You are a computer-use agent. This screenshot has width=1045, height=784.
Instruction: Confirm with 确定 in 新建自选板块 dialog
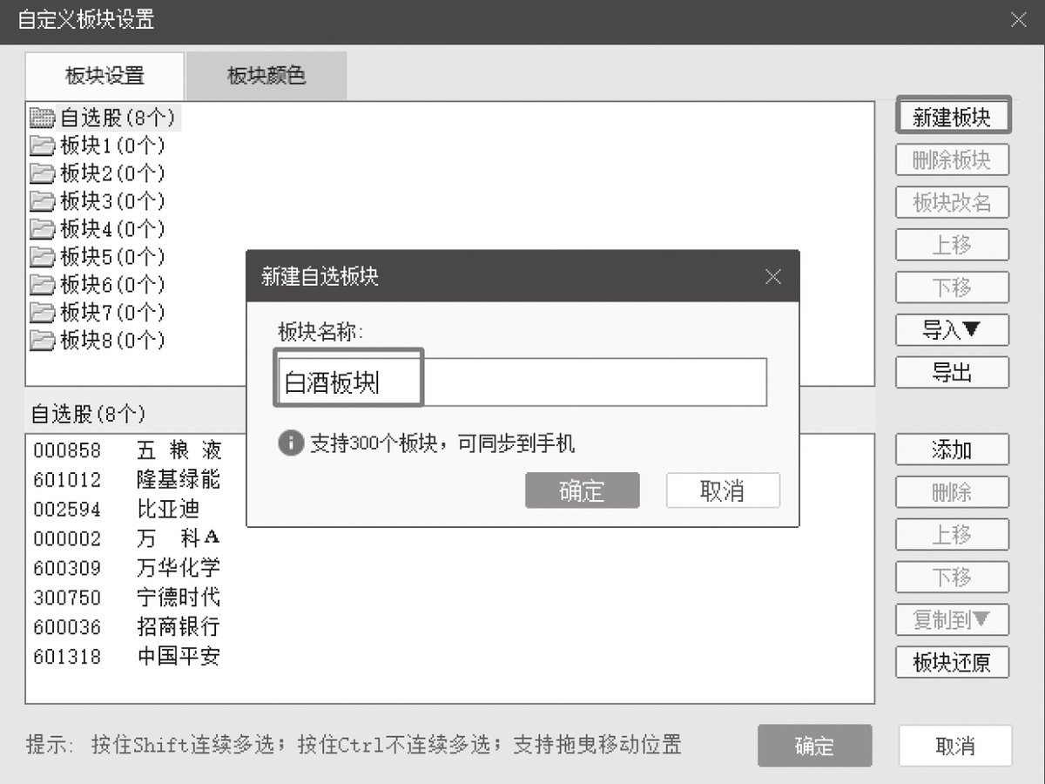click(x=583, y=490)
